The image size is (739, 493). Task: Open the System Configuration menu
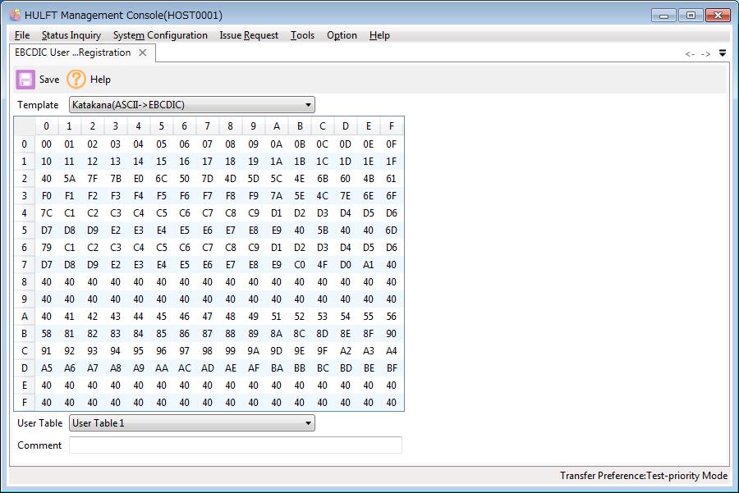160,35
